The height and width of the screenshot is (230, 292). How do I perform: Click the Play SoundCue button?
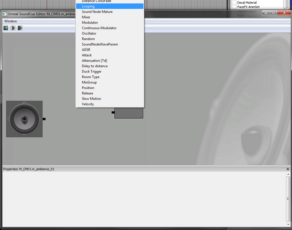tap(13, 28)
